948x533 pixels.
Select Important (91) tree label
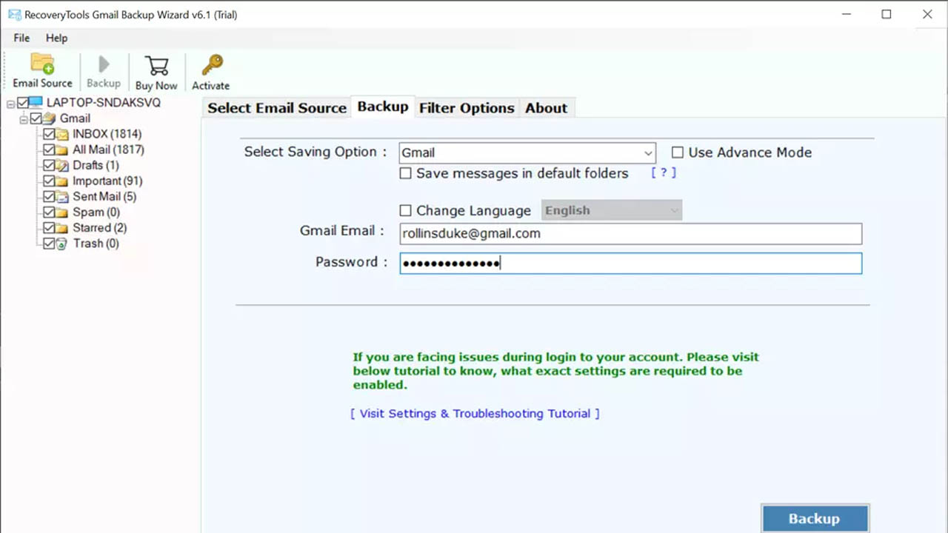[107, 181]
